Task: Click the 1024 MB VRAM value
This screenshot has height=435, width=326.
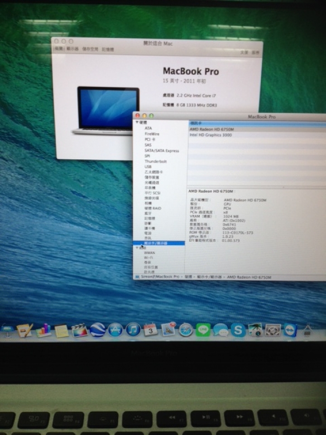Action: [230, 217]
